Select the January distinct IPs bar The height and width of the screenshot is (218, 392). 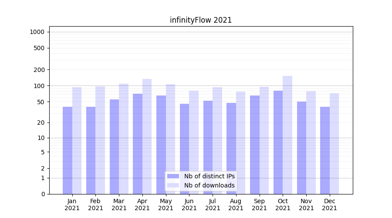pyautogui.click(x=68, y=150)
